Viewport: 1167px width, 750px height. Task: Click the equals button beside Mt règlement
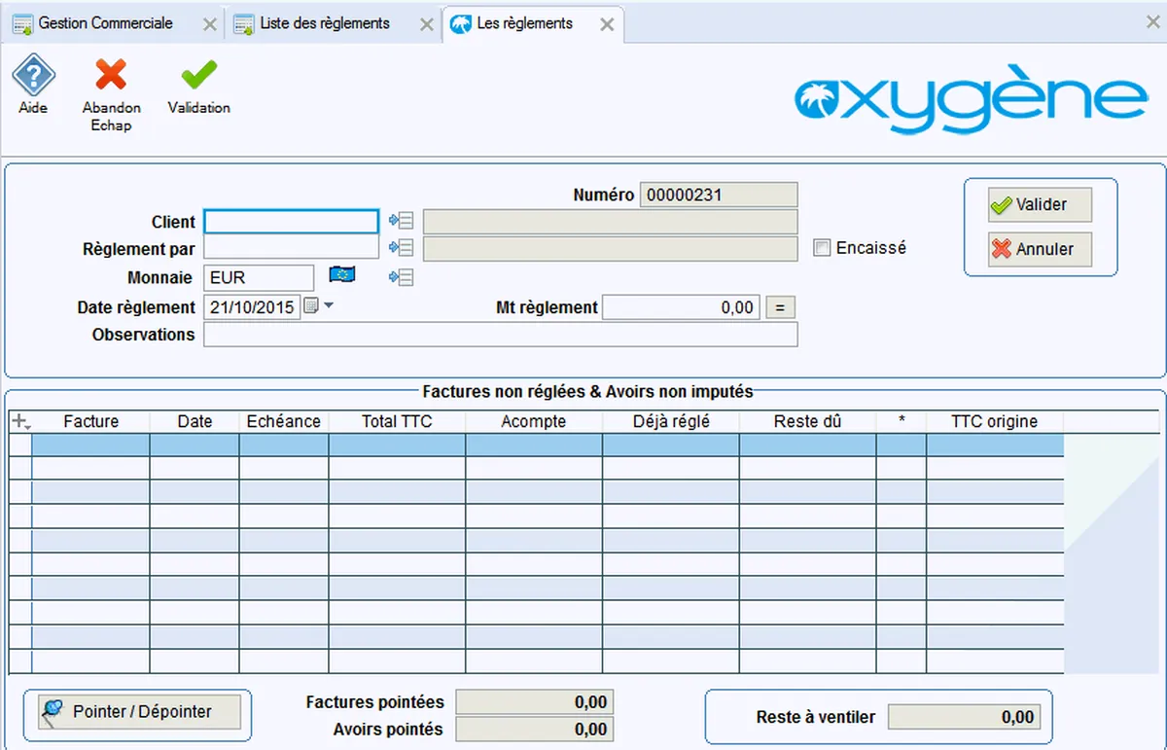780,307
